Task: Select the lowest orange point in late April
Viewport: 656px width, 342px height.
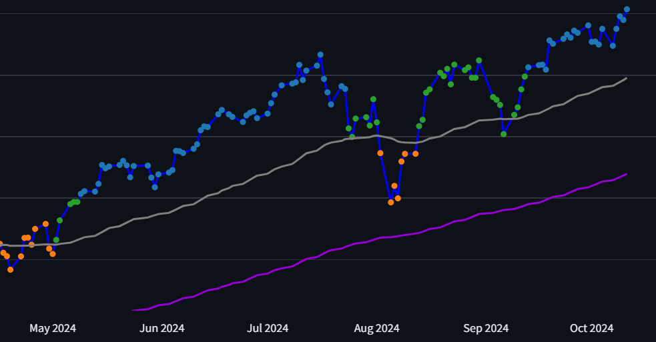Action: 10,269
